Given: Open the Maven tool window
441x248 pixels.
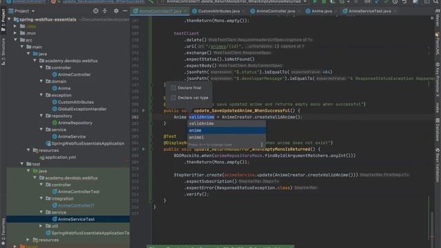Looking at the screenshot, I should [438, 19].
